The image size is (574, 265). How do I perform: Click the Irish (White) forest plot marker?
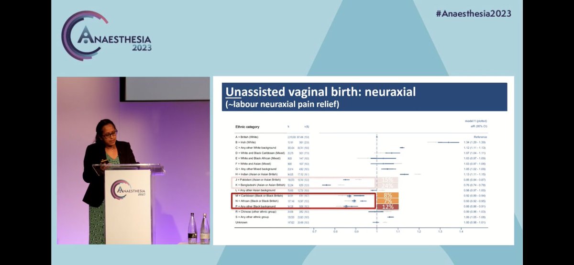pyautogui.click(x=449, y=142)
